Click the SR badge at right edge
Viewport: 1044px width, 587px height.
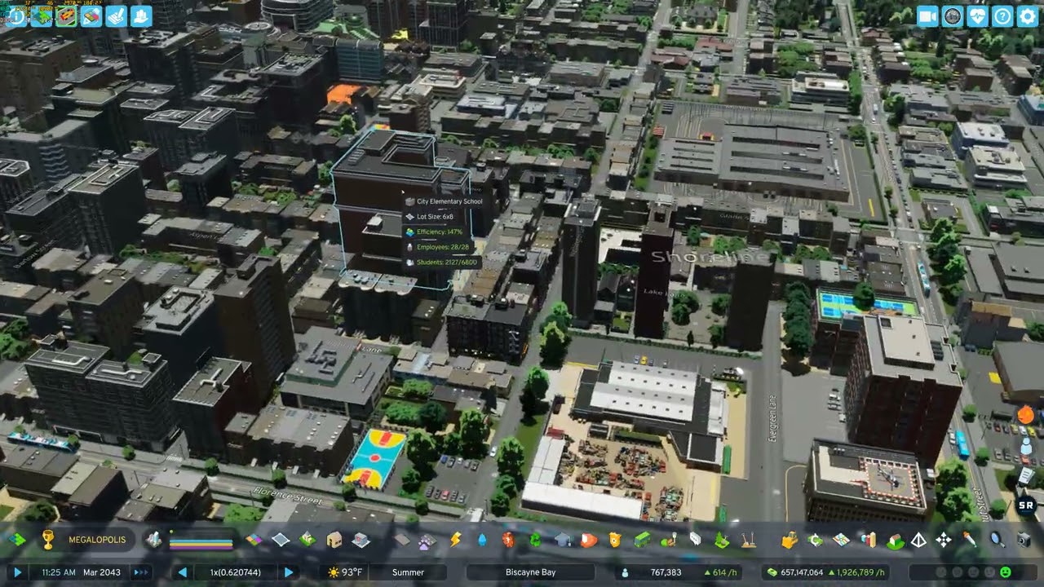pos(1026,505)
